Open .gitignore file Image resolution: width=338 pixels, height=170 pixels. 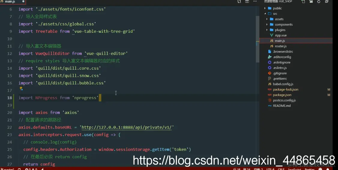[280, 73]
